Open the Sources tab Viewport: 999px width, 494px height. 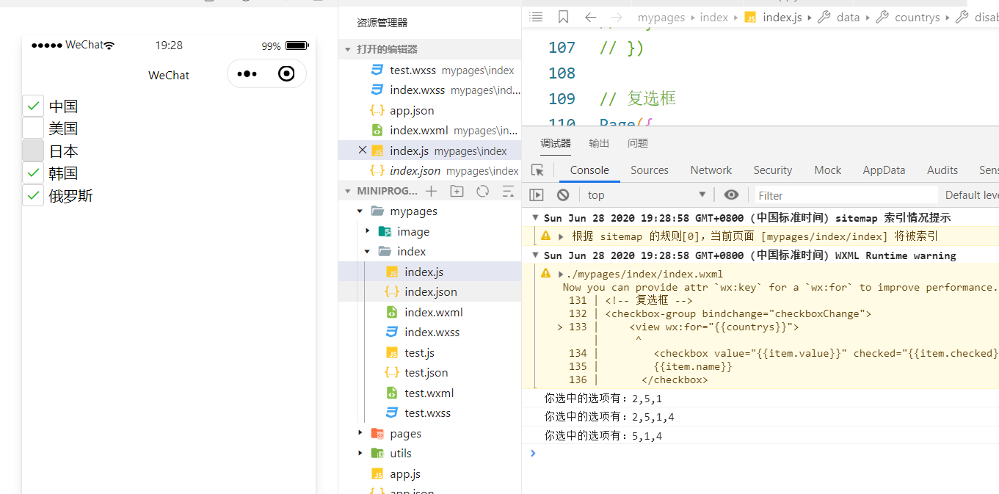(650, 170)
